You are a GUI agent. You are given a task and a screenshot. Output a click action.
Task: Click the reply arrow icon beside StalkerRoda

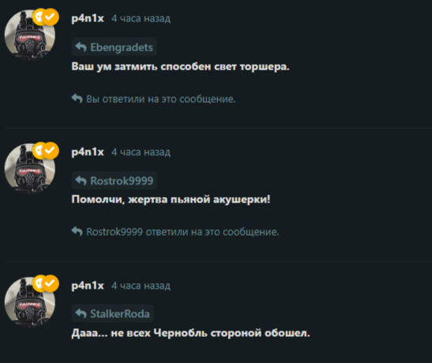tap(81, 314)
